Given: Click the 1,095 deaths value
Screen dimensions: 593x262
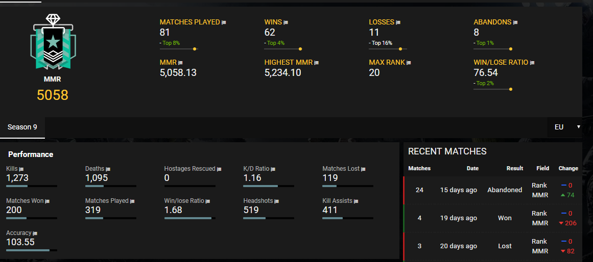Looking at the screenshot, I should point(97,178).
